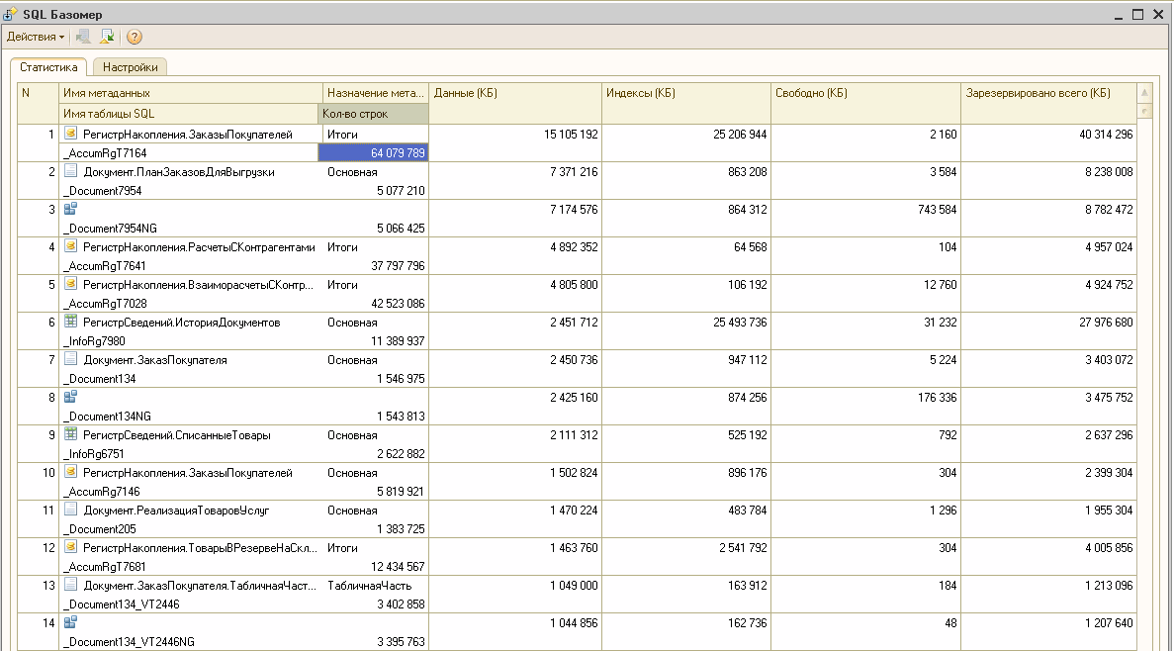This screenshot has height=651, width=1174.
Task: Click the table scrollbar up arrow
Action: pyautogui.click(x=1146, y=93)
